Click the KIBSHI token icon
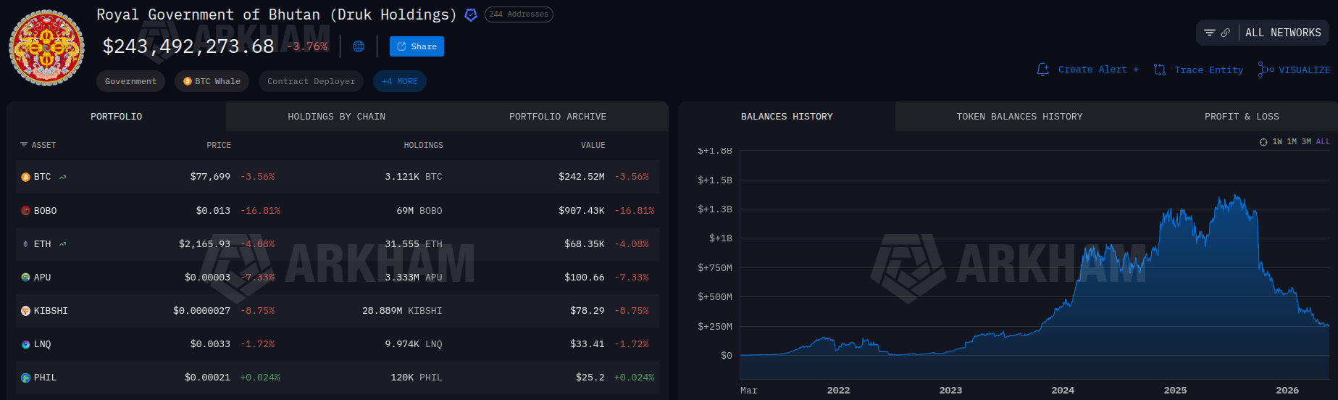Viewport: 1338px width, 400px height. point(25,311)
